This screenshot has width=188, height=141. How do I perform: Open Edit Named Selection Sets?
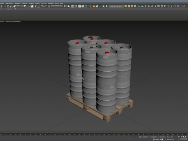click(x=49, y=6)
